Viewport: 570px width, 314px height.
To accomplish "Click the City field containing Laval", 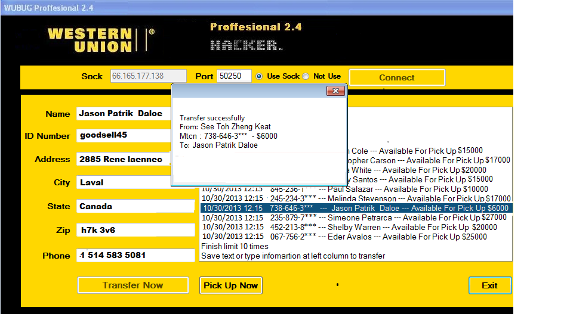I will pyautogui.click(x=124, y=182).
